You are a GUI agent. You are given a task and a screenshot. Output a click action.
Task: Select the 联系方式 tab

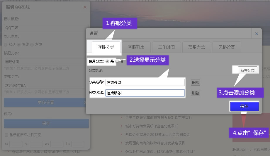pyautogui.click(x=196, y=47)
